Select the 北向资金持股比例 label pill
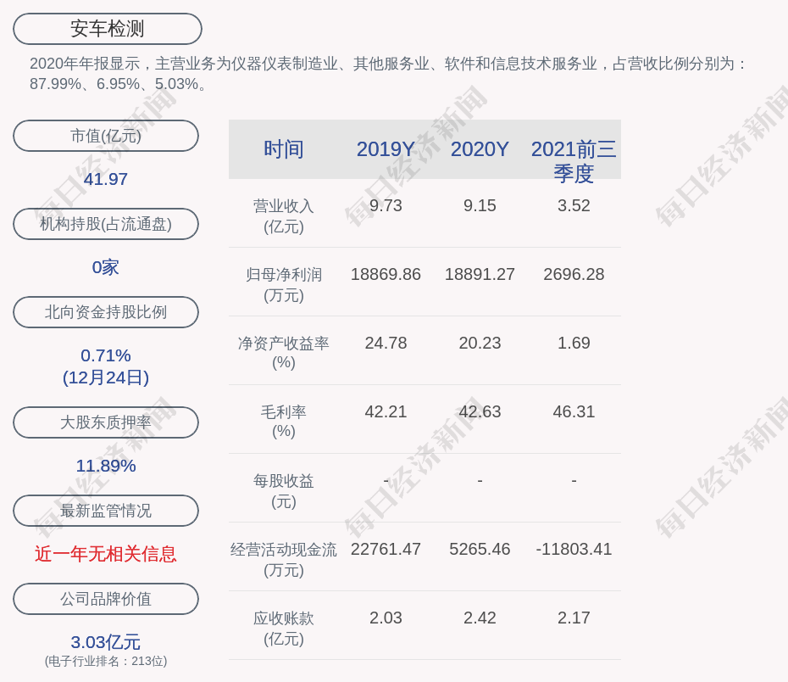Screen dimensions: 788x682 106,312
